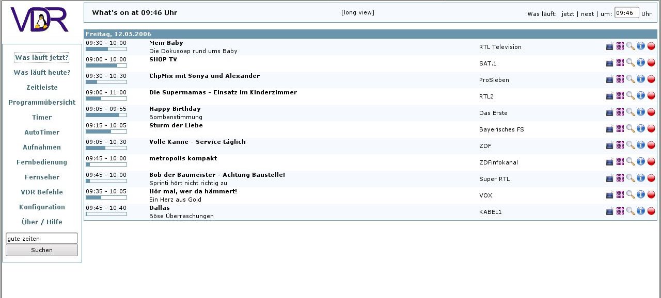Image resolution: width=661 pixels, height=298 pixels.
Task: Go to the Zeitleiste page
Action: click(42, 87)
